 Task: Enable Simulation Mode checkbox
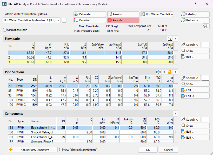[5, 30]
